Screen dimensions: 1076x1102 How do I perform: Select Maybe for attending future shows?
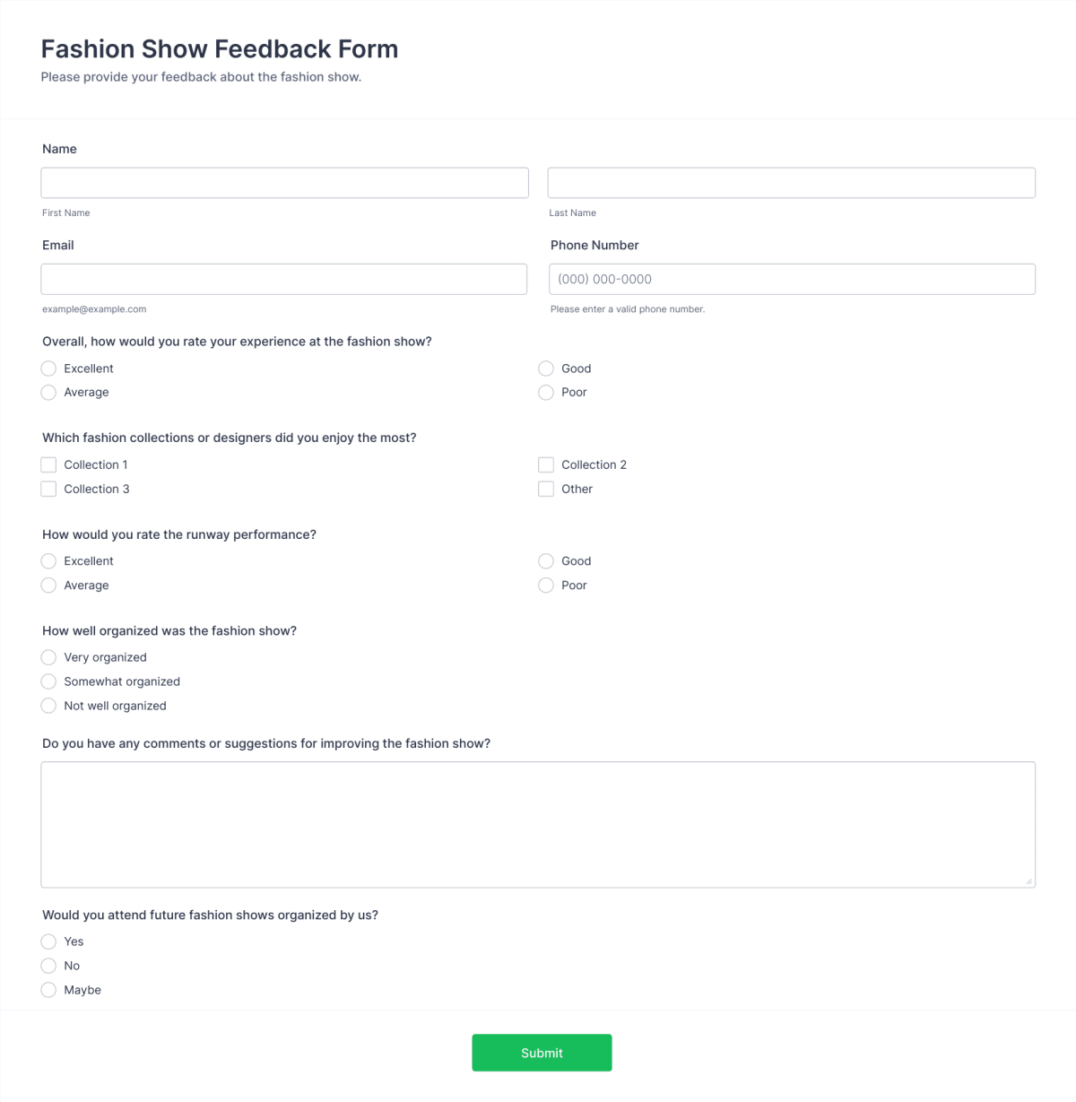pyautogui.click(x=48, y=990)
